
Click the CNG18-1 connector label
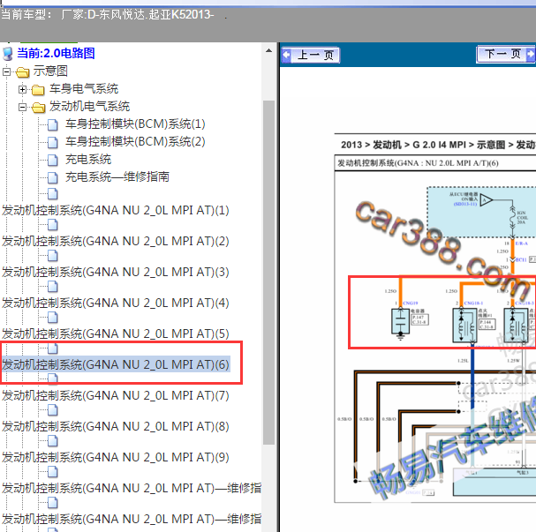point(473,303)
